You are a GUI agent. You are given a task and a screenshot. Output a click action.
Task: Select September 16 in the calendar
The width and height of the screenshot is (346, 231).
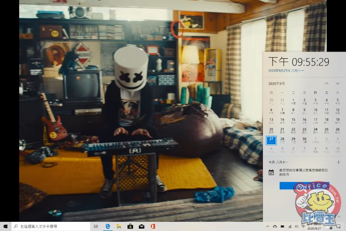304,121
